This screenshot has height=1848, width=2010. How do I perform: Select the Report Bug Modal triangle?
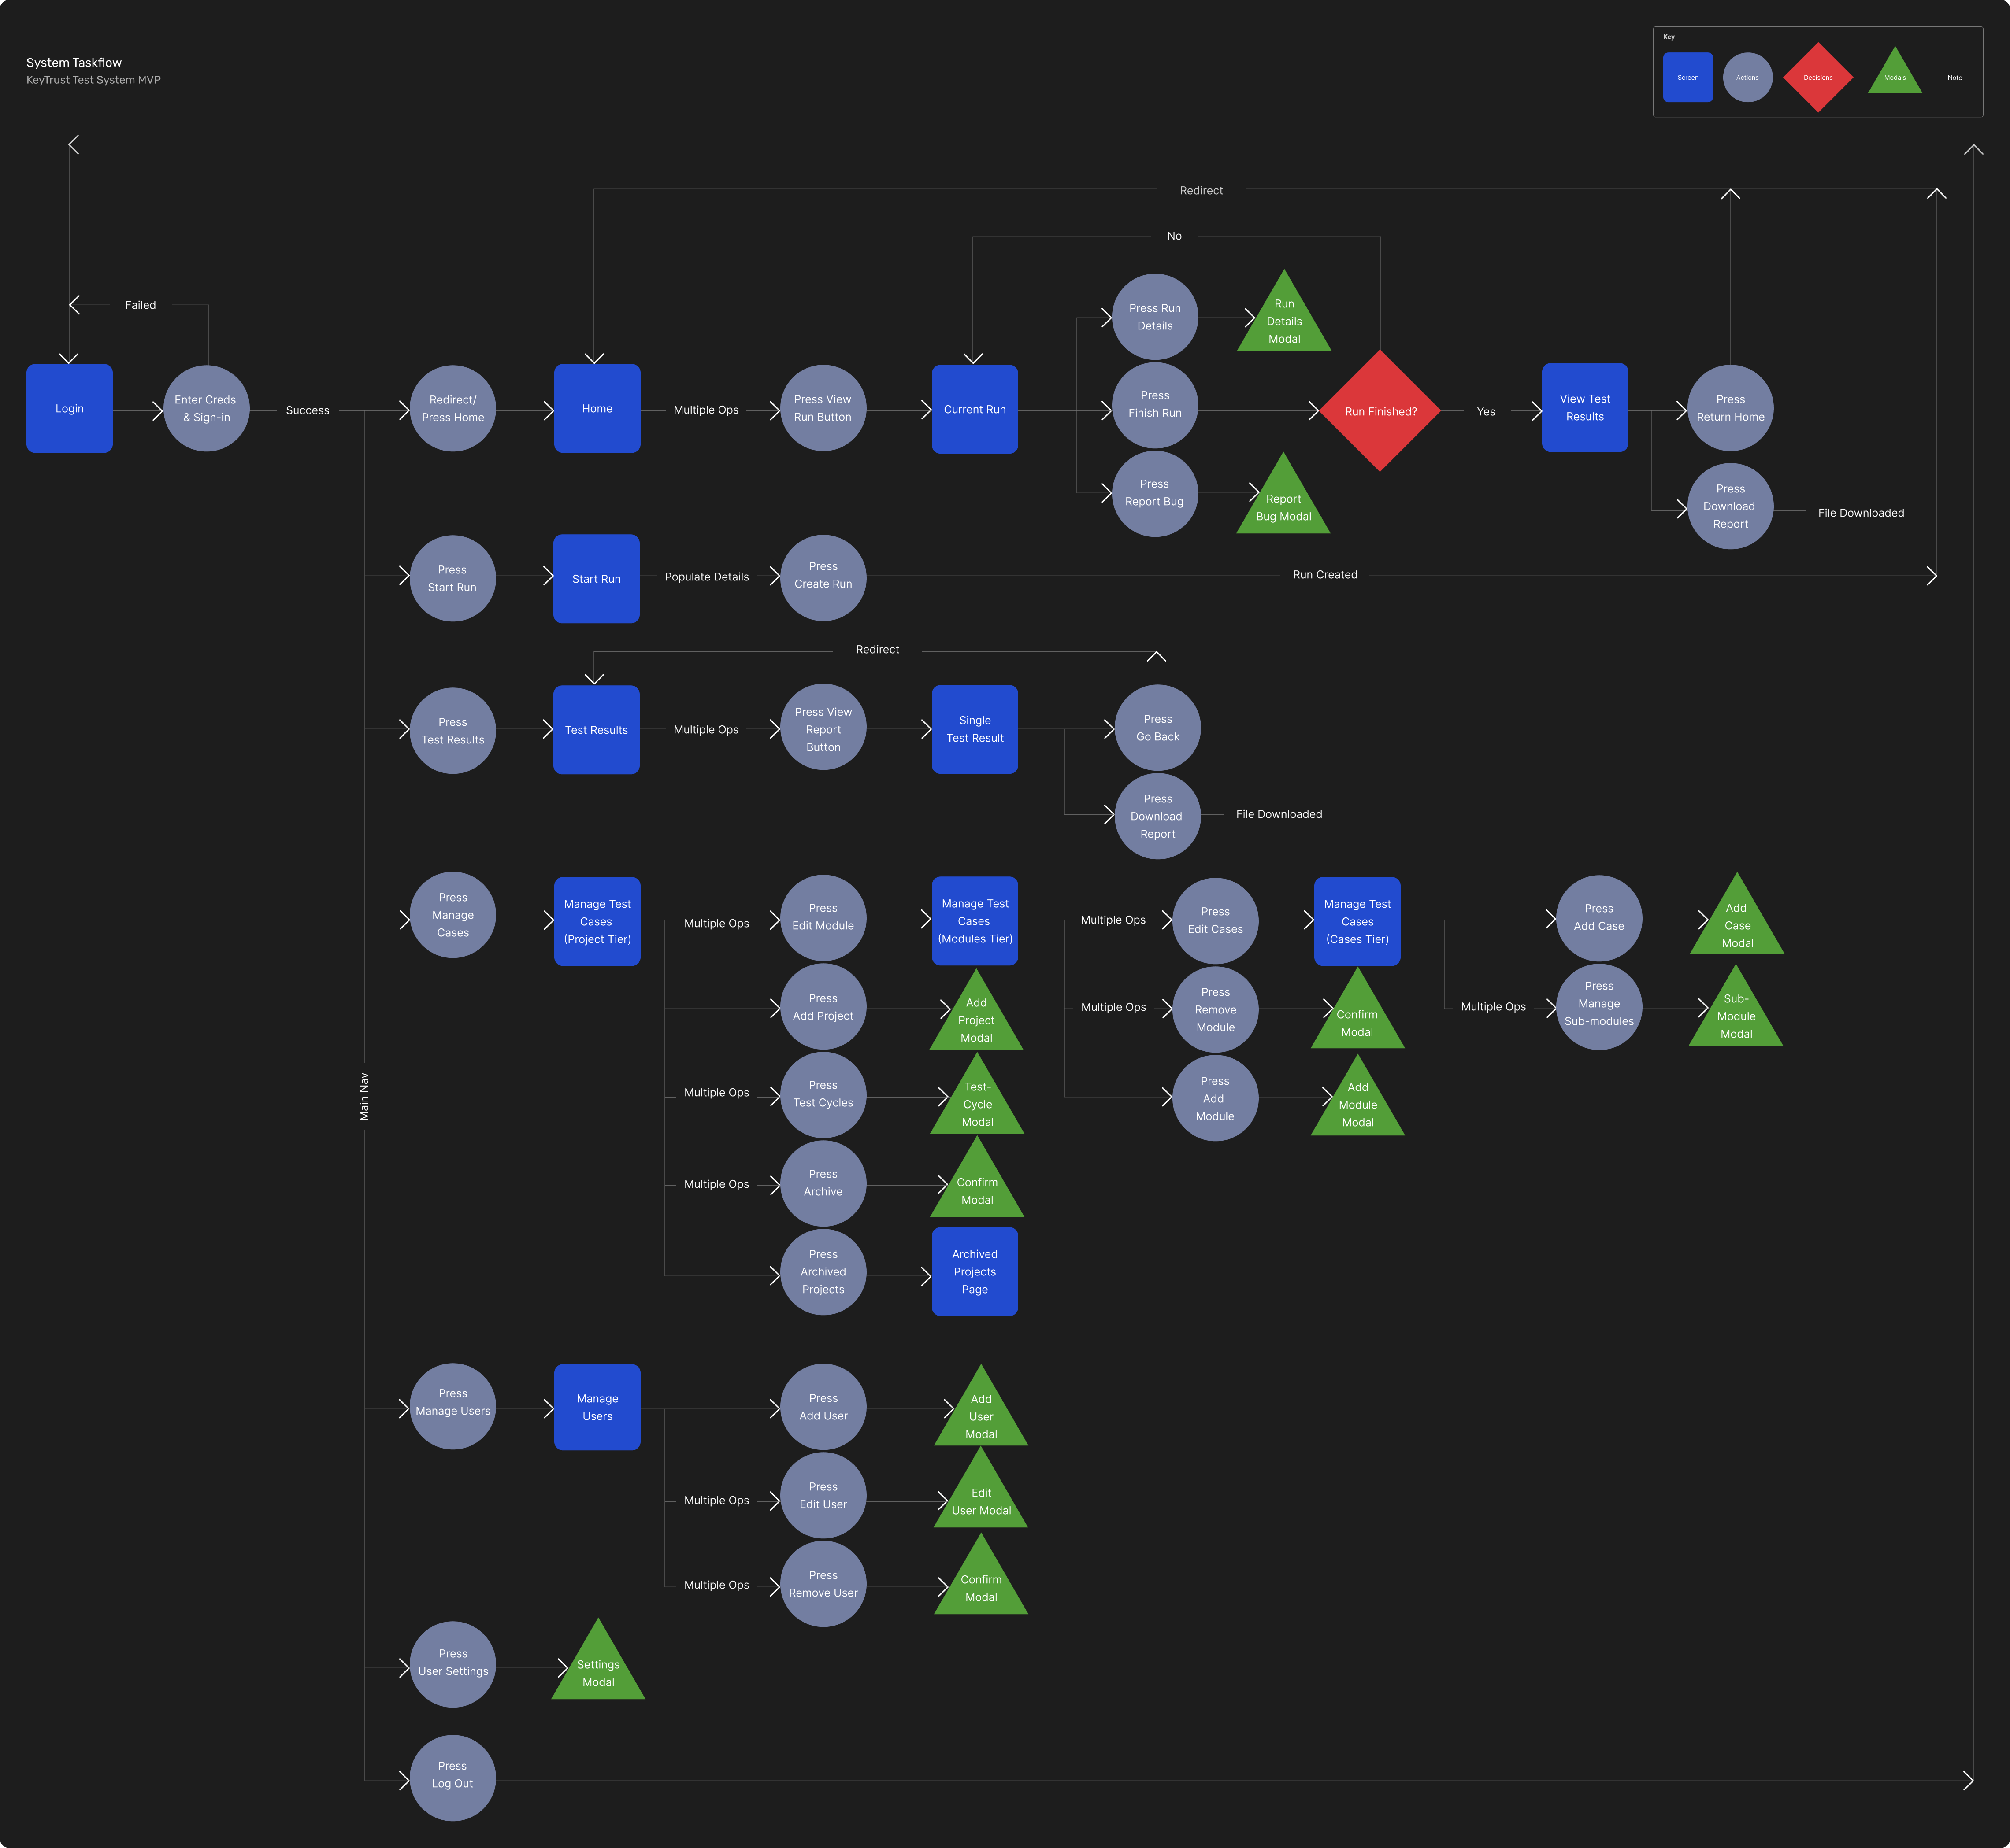[x=1283, y=506]
